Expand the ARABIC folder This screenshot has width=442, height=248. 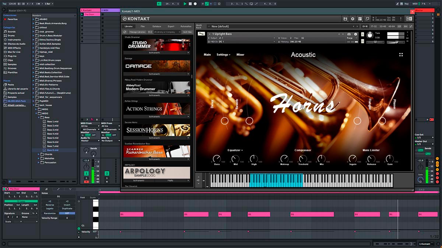33,19
